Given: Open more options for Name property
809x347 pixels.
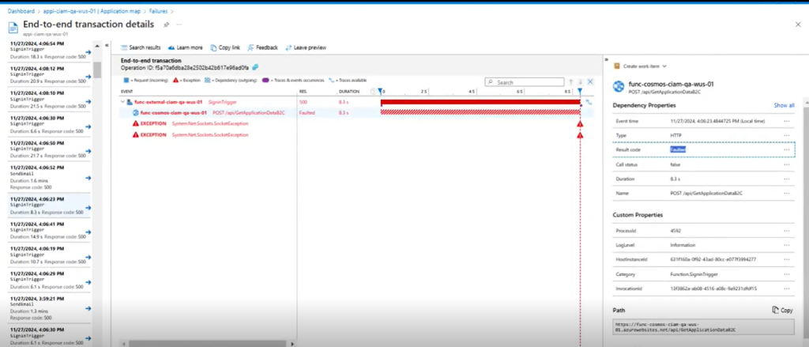Looking at the screenshot, I should click(x=786, y=193).
